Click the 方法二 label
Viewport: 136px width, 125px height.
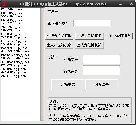(x=53, y=57)
